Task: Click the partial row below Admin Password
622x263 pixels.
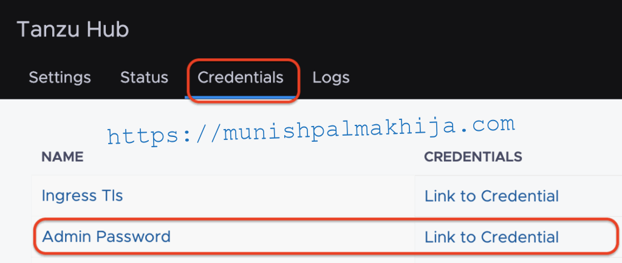Action: coord(326,260)
